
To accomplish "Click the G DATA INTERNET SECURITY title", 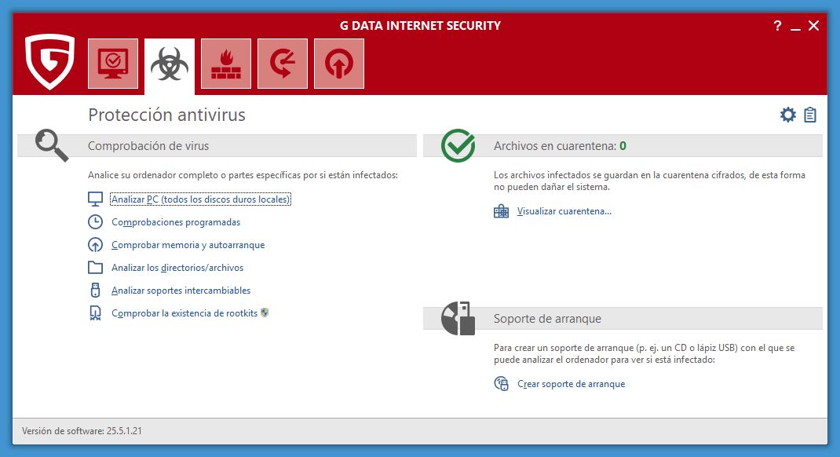I will pyautogui.click(x=420, y=26).
